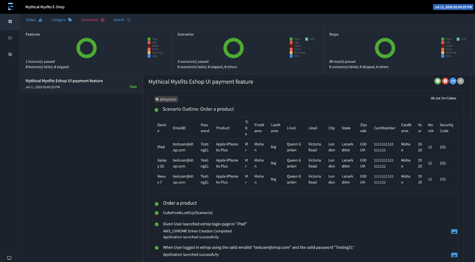
Task: Open the Status filter menu
Action: tap(34, 20)
